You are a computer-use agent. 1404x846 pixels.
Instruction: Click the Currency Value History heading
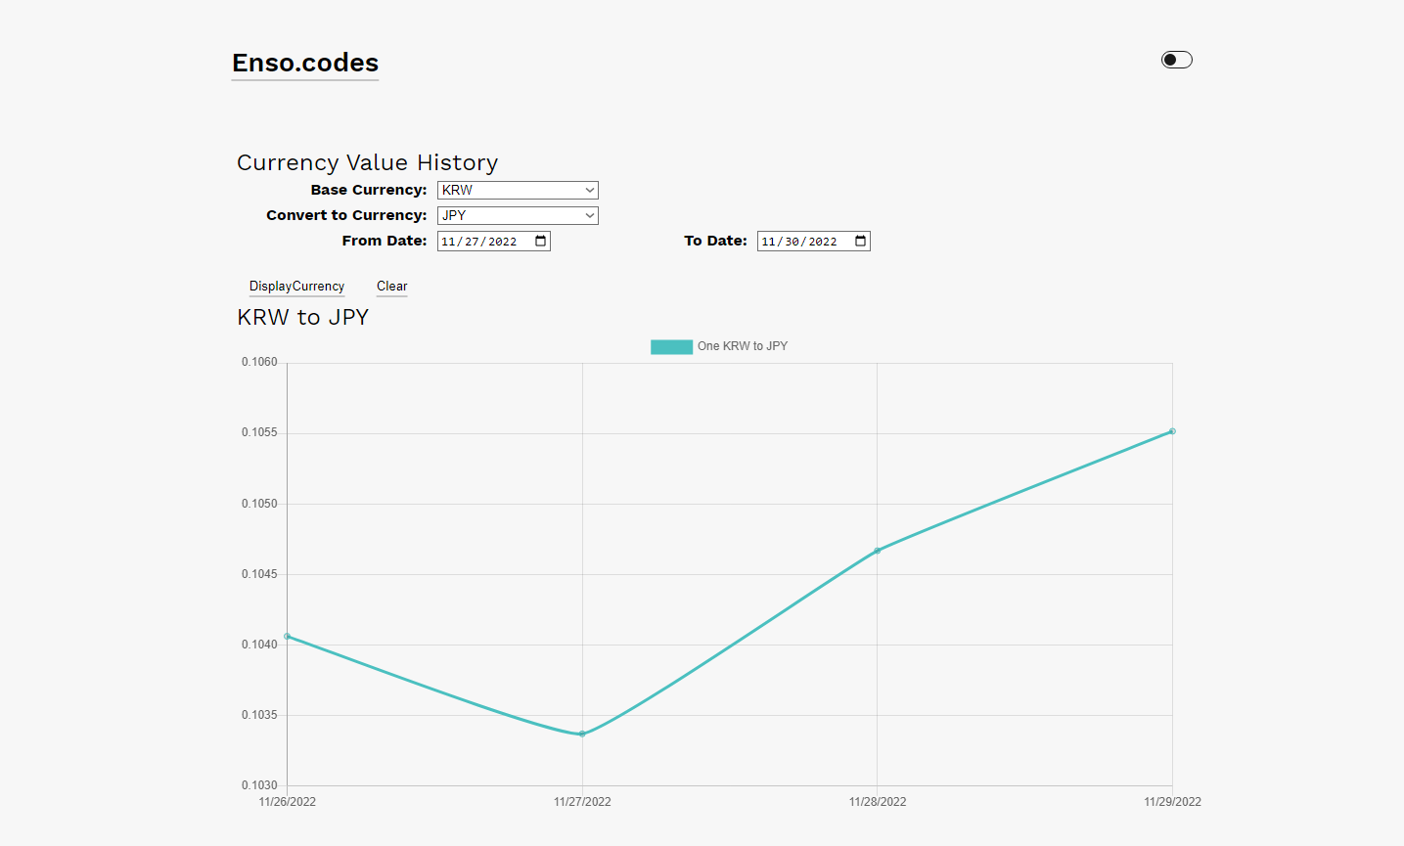click(x=367, y=162)
